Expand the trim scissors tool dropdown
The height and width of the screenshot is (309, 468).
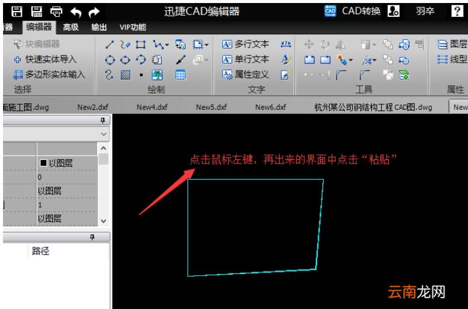tap(374, 60)
